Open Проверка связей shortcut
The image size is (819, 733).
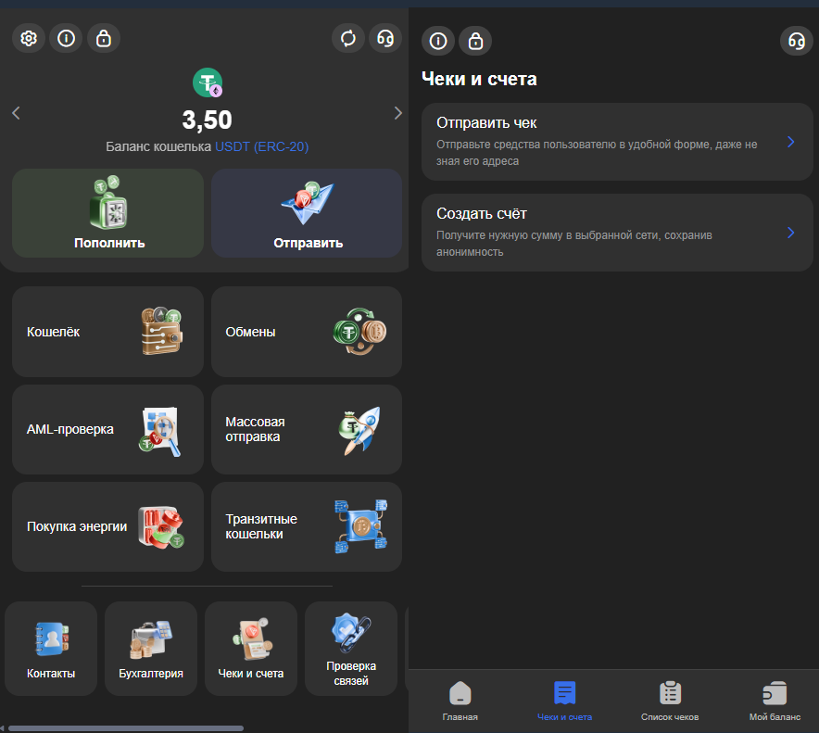tap(351, 649)
